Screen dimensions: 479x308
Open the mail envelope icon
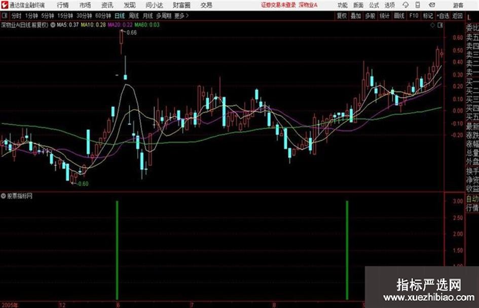tap(432, 5)
